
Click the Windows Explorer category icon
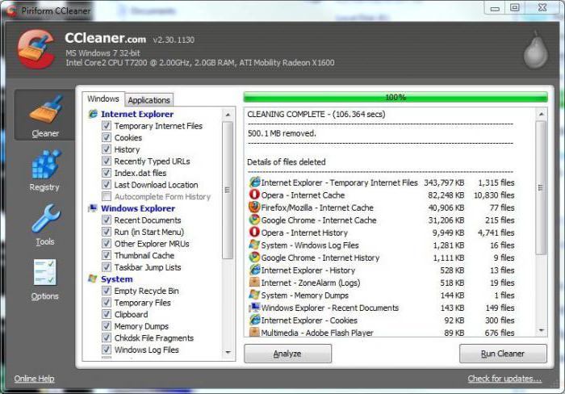93,208
